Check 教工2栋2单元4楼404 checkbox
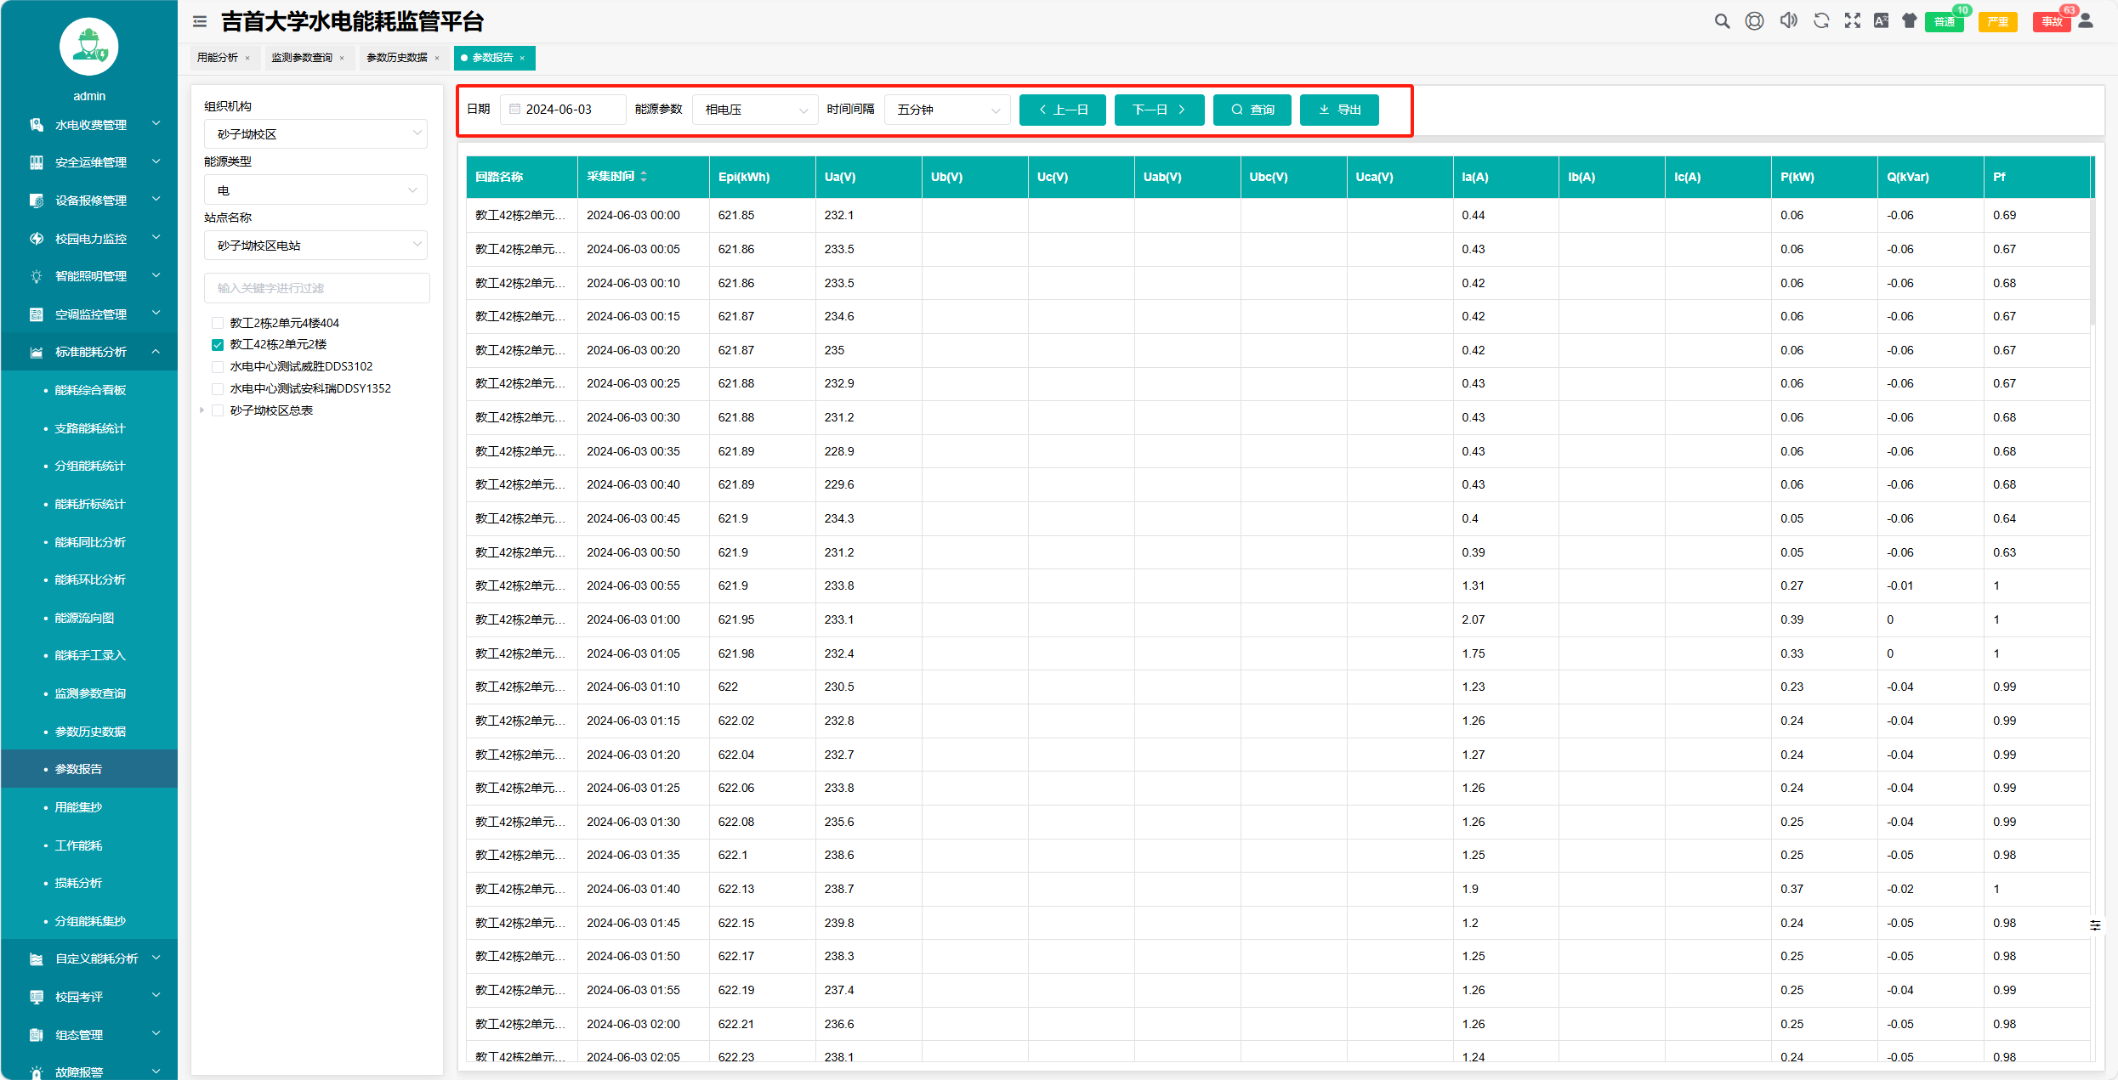Image resolution: width=2118 pixels, height=1080 pixels. pos(218,323)
